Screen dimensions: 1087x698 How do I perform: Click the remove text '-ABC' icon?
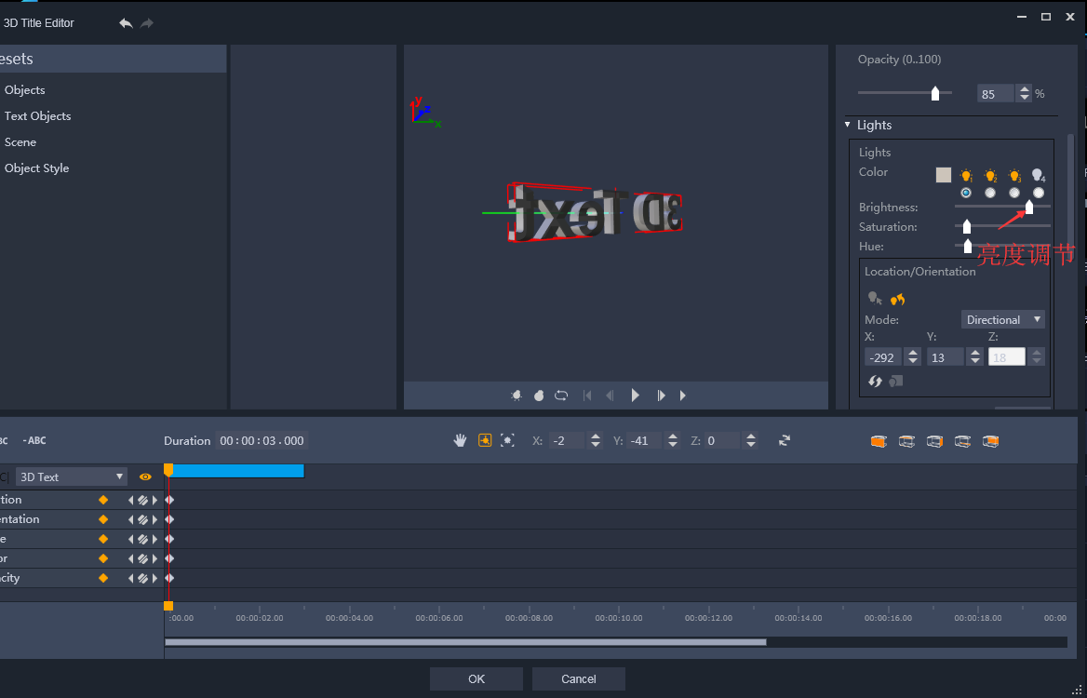tap(34, 441)
